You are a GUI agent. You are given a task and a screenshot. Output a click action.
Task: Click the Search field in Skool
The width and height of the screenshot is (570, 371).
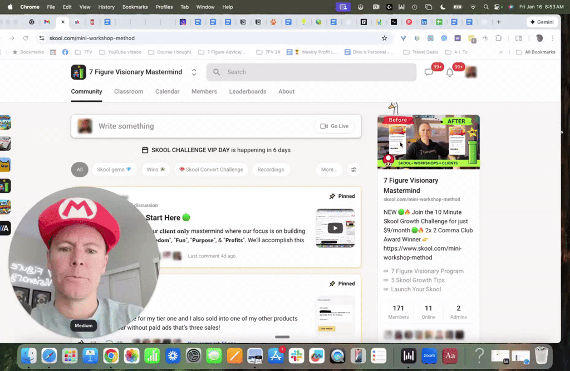(x=311, y=72)
